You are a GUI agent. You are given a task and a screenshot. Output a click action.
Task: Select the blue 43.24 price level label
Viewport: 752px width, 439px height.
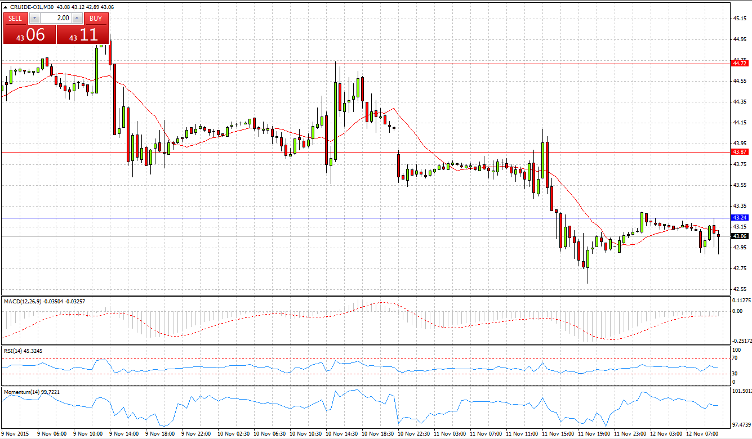pyautogui.click(x=740, y=217)
